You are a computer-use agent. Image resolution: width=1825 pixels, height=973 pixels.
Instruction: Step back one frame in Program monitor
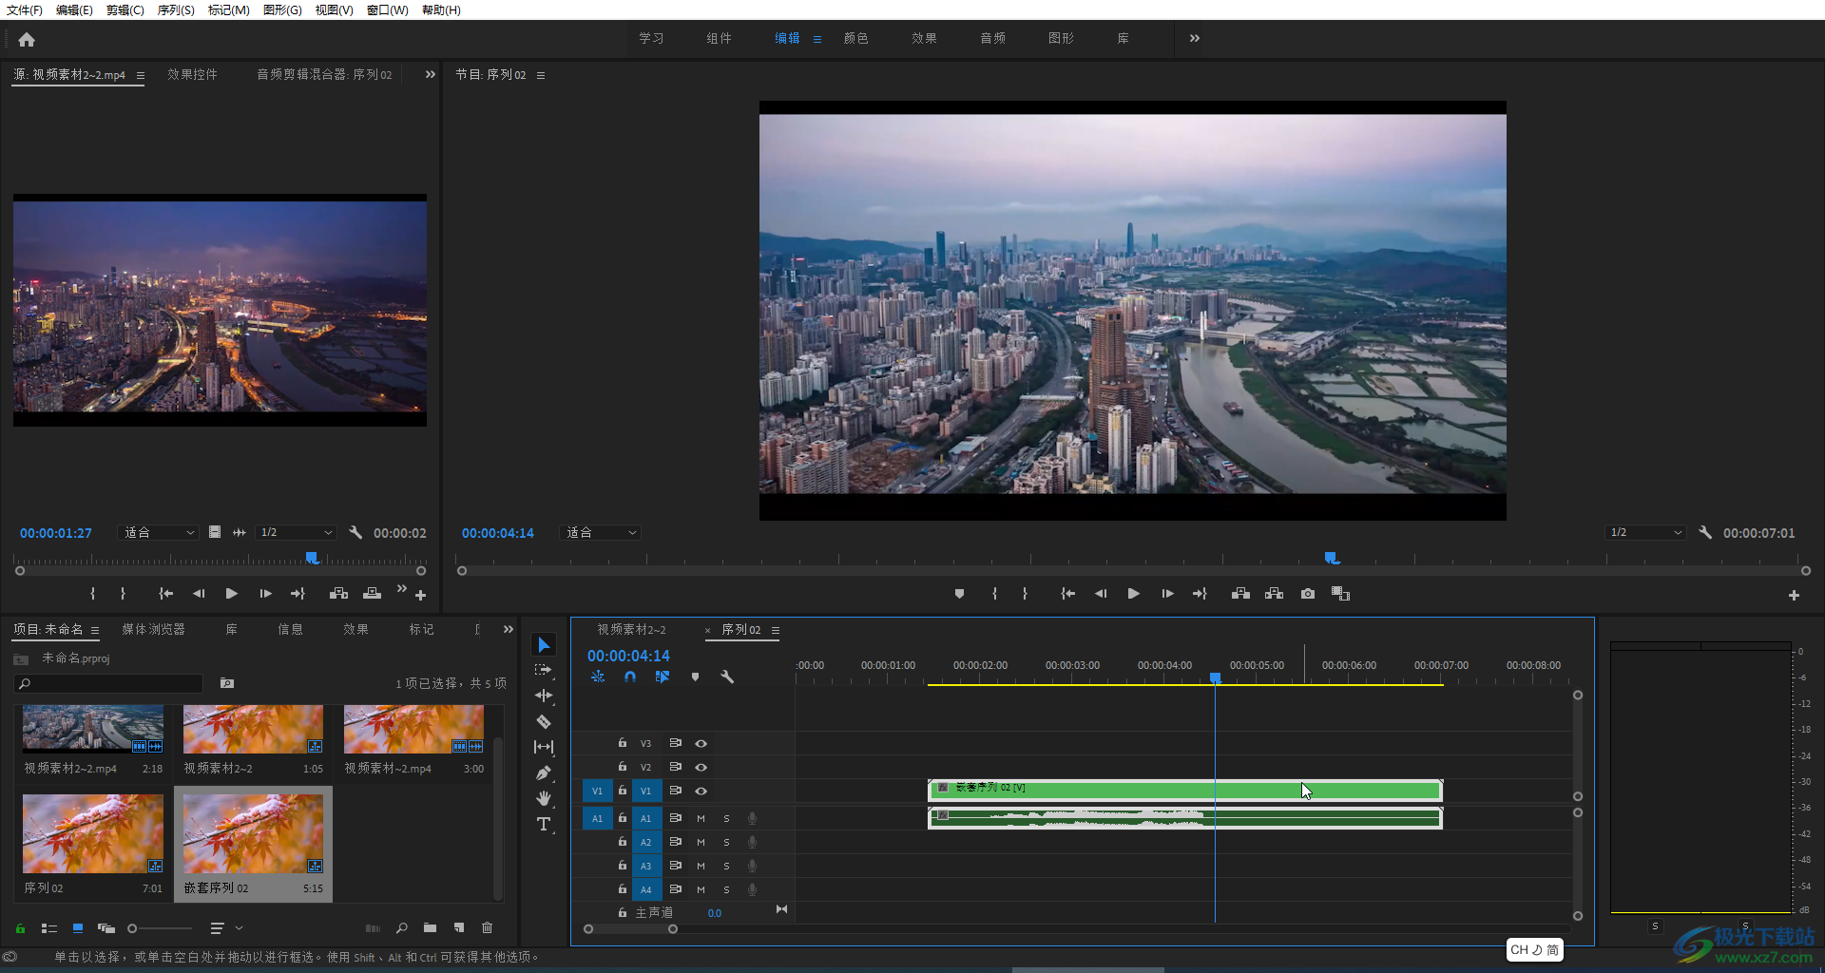click(1101, 594)
